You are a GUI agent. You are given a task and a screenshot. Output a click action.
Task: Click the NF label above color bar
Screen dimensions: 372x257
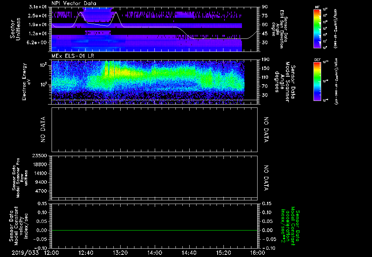click(x=317, y=7)
